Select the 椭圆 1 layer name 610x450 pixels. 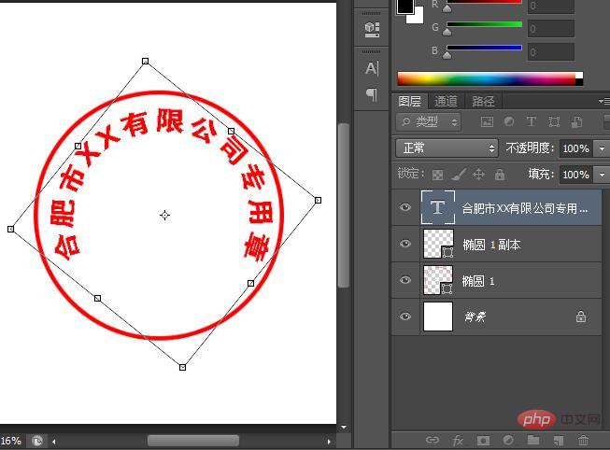(477, 281)
